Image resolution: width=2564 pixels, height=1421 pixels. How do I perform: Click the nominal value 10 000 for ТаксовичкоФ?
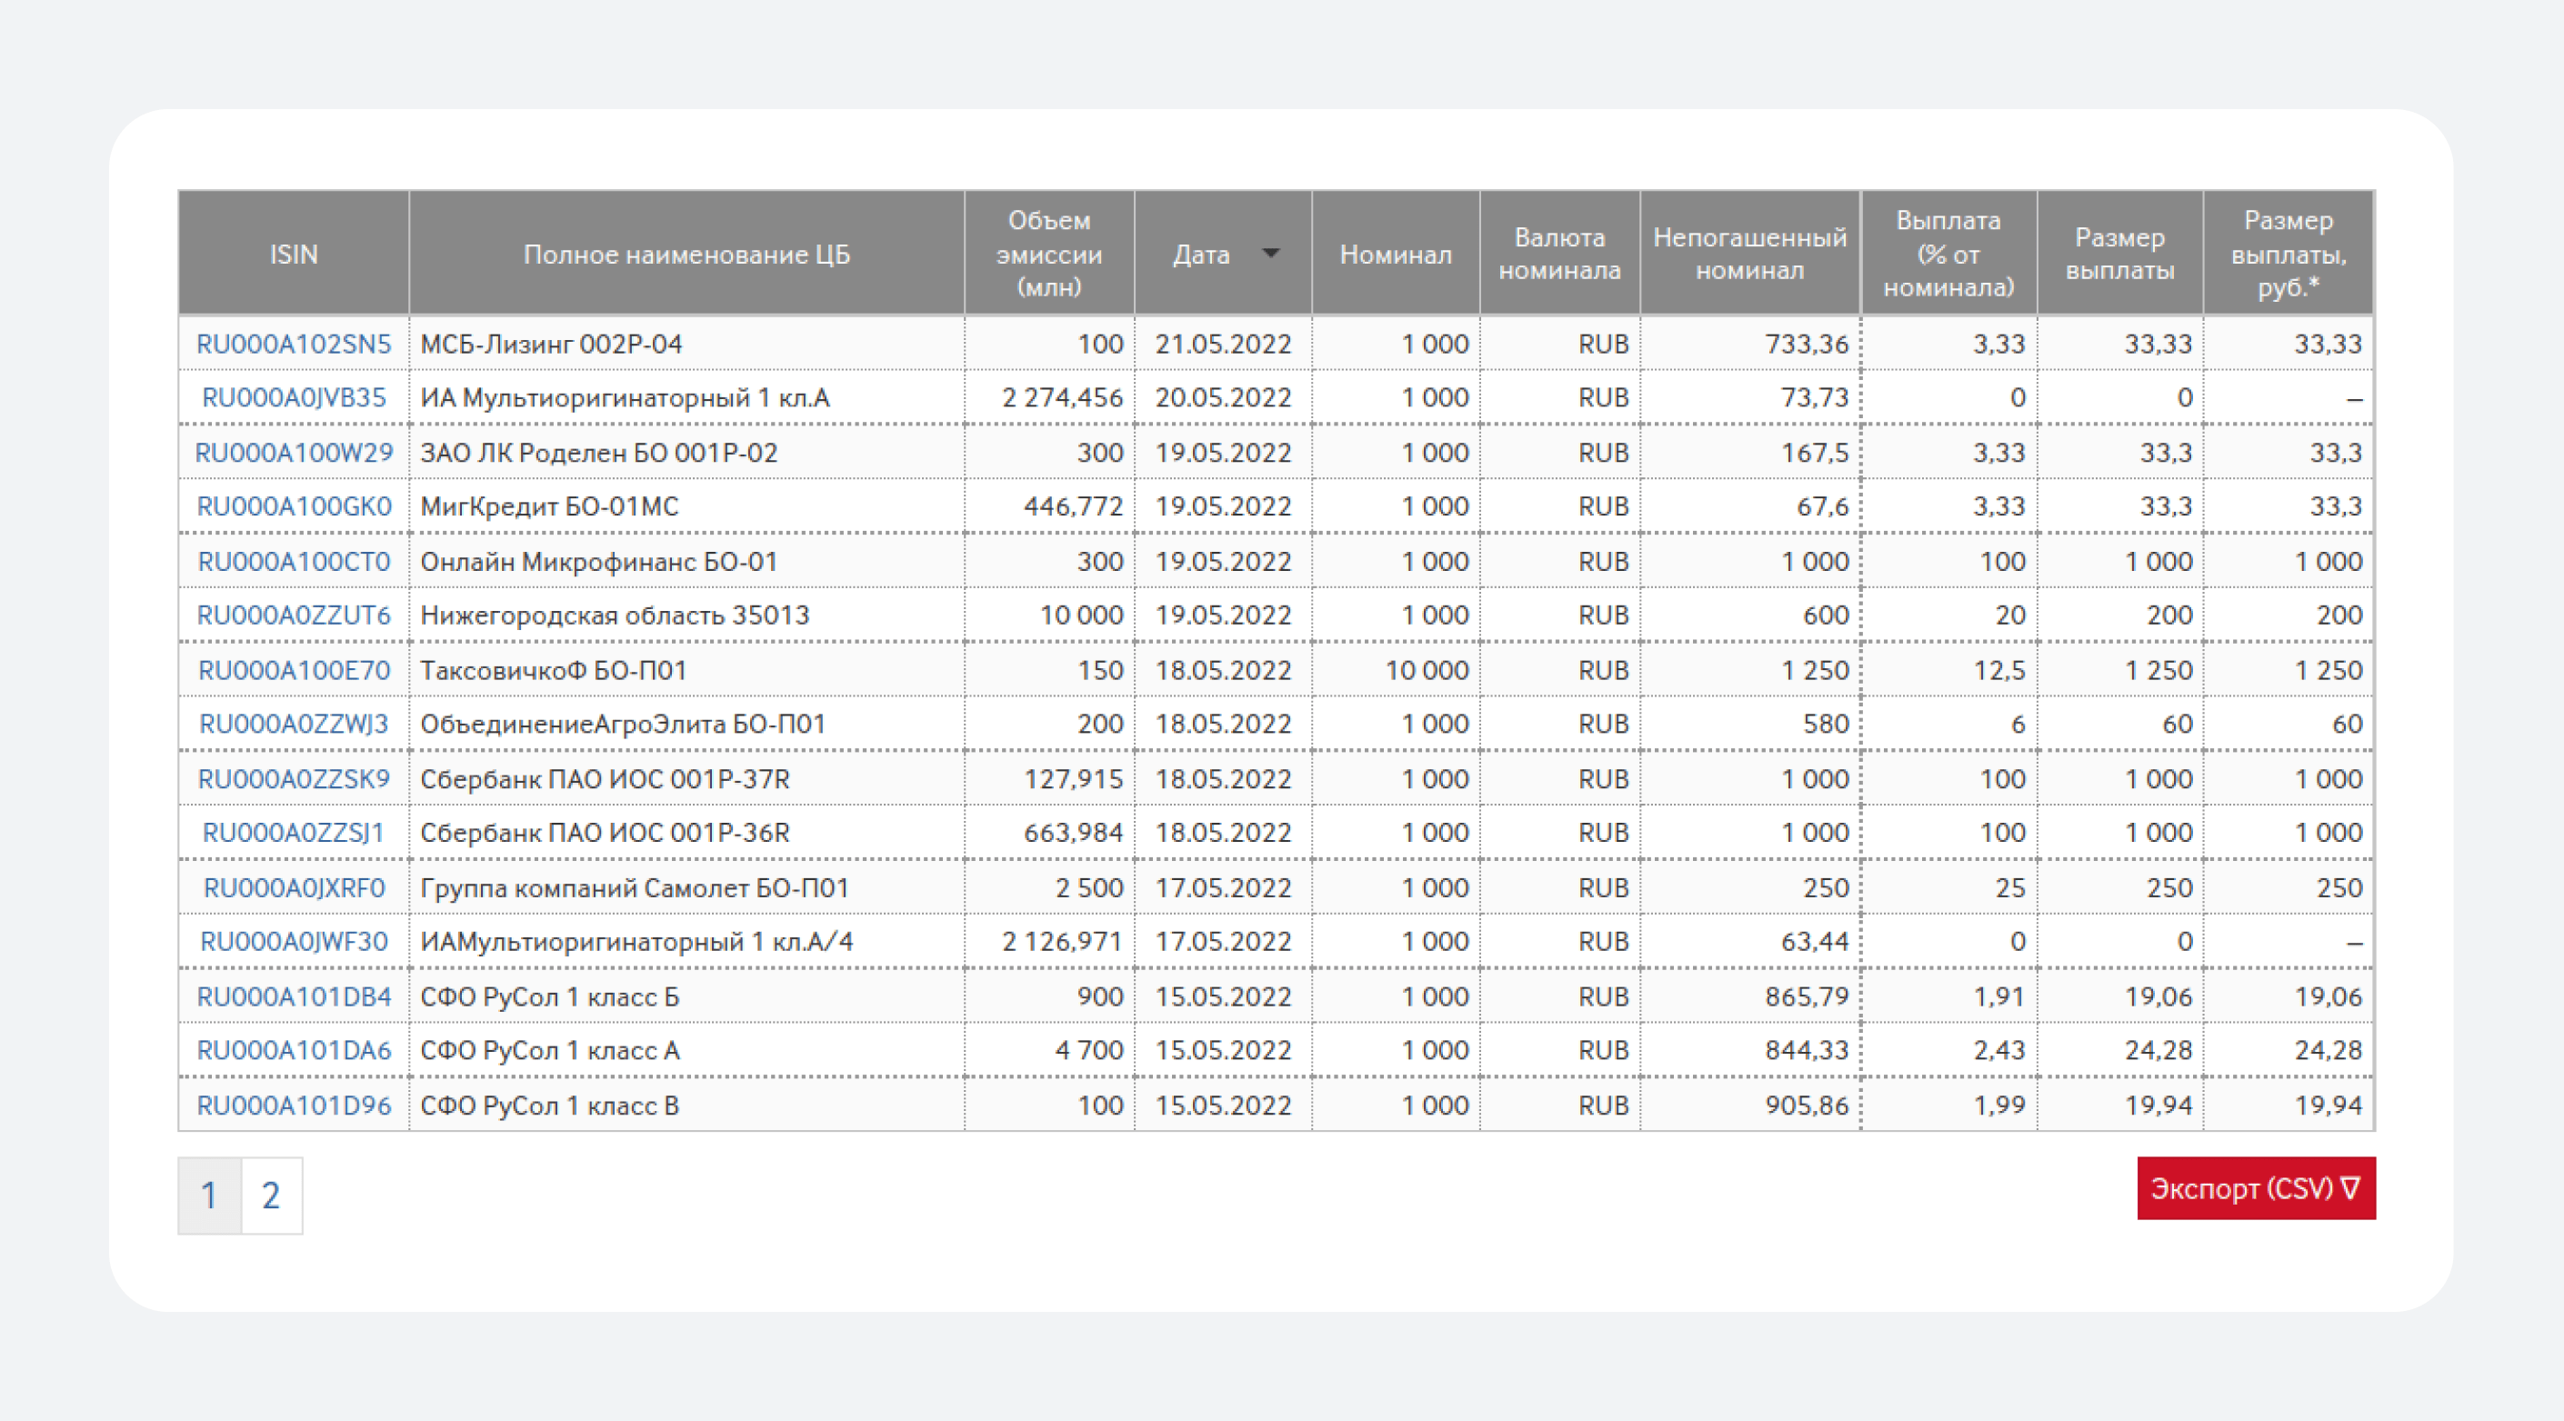(1427, 670)
